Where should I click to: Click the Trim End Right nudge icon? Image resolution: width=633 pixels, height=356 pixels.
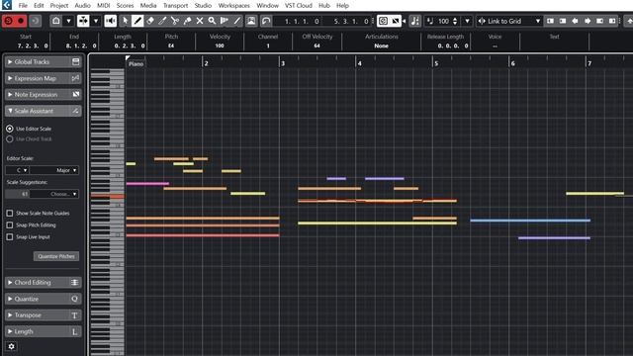(612, 21)
